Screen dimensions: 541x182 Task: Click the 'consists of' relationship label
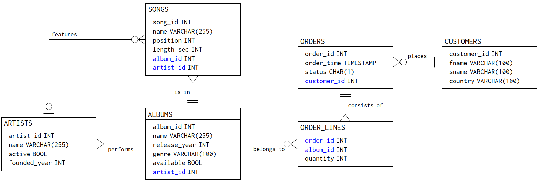pyautogui.click(x=365, y=105)
